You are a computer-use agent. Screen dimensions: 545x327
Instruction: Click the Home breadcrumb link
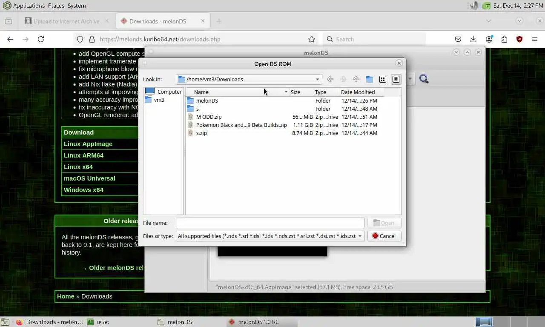click(66, 296)
